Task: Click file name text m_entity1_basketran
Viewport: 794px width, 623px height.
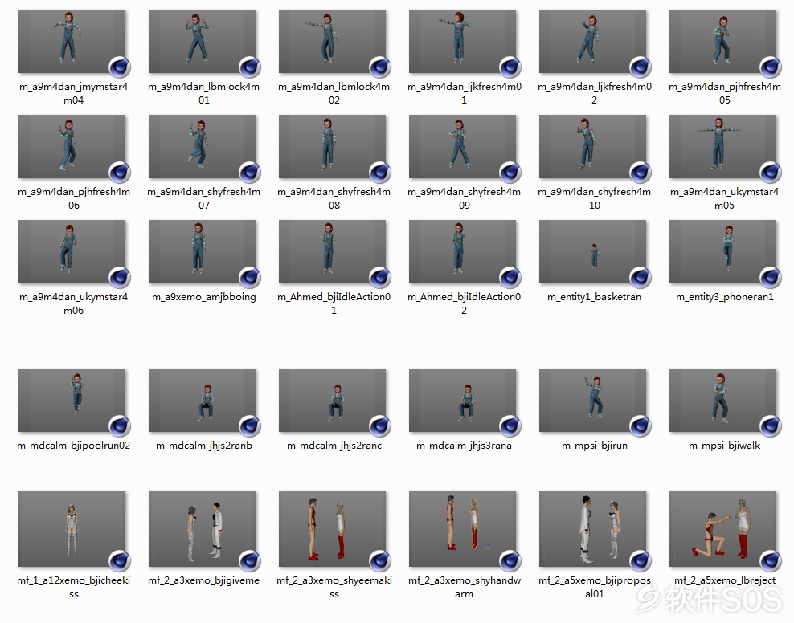Action: [594, 297]
